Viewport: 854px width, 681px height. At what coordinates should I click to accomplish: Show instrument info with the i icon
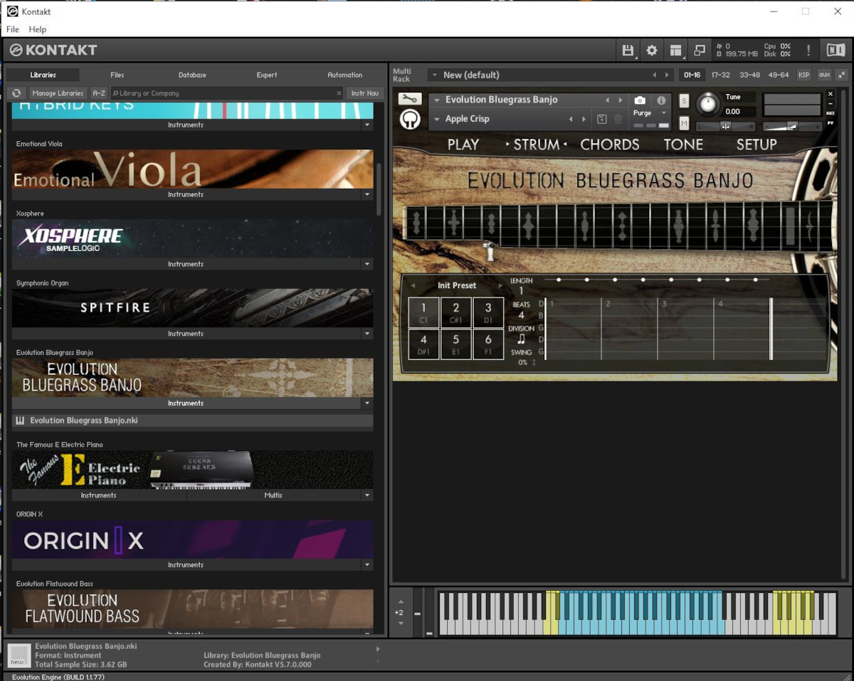tap(661, 100)
